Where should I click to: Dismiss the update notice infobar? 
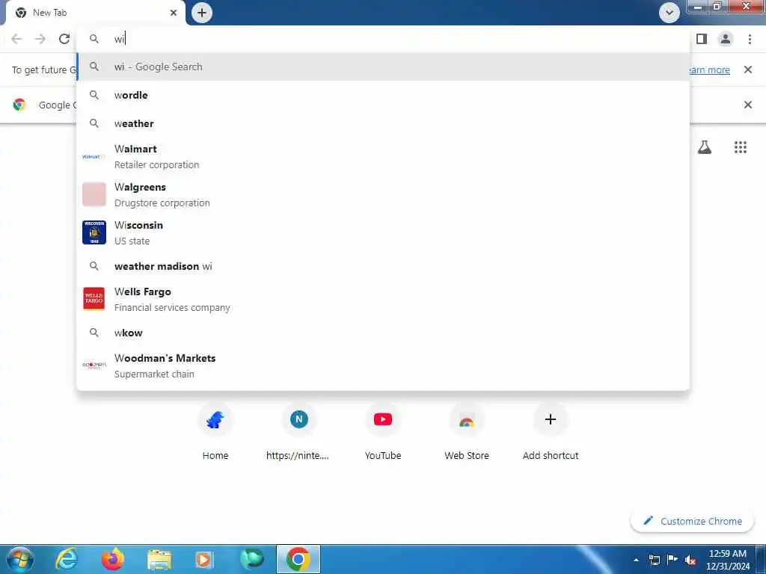747,70
